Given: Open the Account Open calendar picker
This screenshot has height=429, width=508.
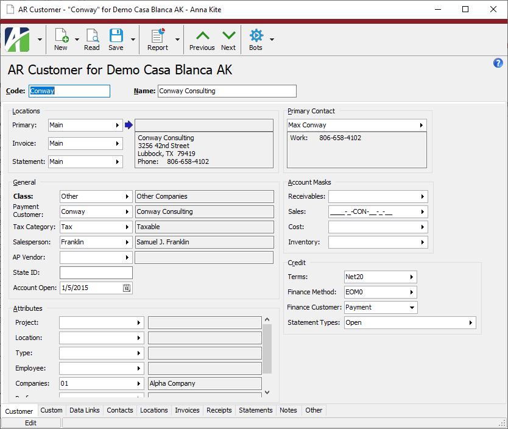Looking at the screenshot, I should 127,288.
